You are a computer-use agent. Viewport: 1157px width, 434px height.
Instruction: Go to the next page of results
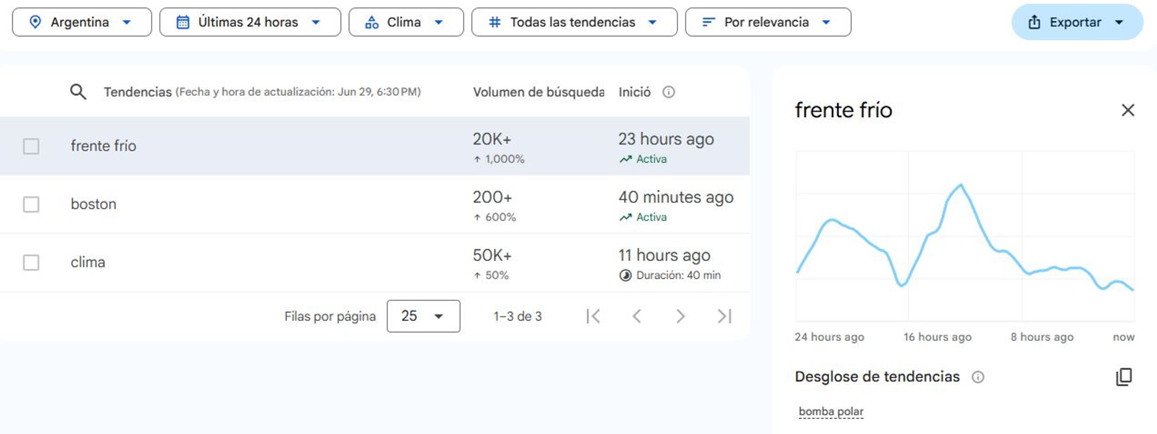coord(680,316)
